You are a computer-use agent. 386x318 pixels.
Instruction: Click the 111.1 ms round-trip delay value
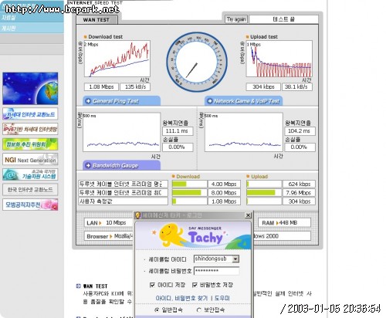coord(178,131)
